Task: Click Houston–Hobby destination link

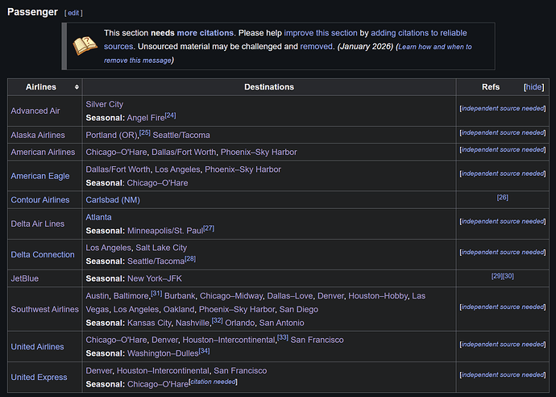Action: 378,296
